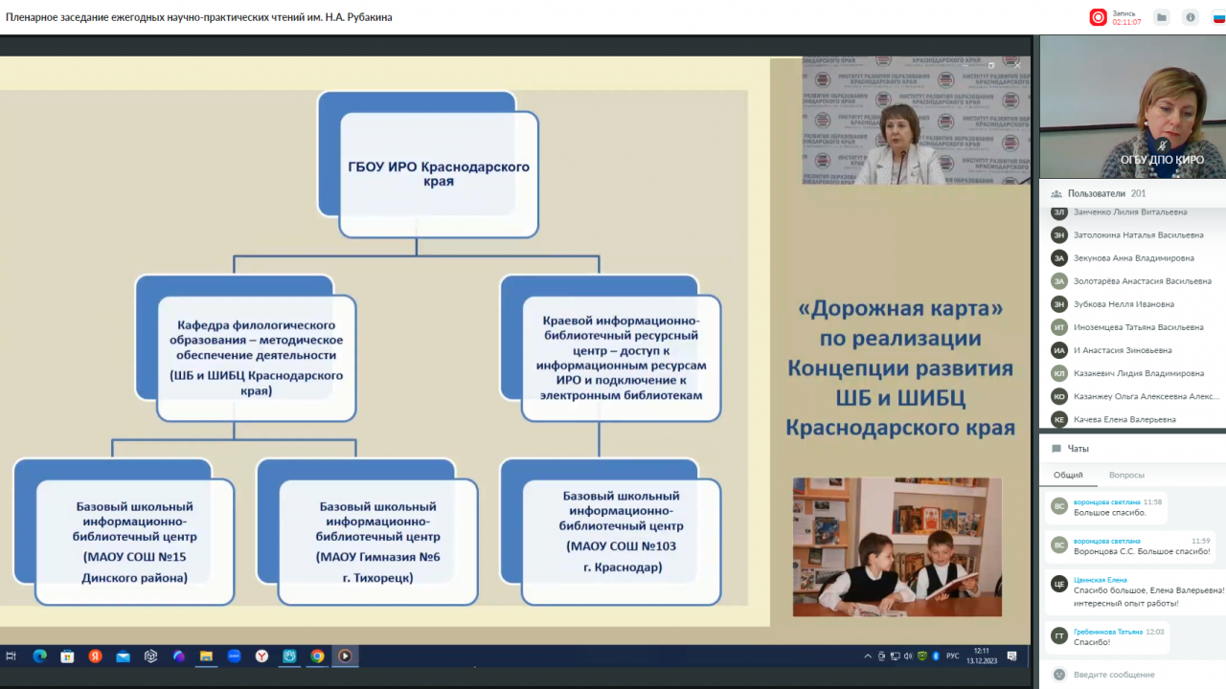Click the emoji smiley icon in chat

(x=1059, y=674)
